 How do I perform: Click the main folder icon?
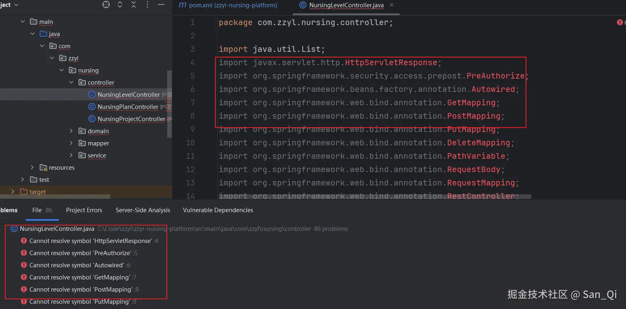pos(34,21)
